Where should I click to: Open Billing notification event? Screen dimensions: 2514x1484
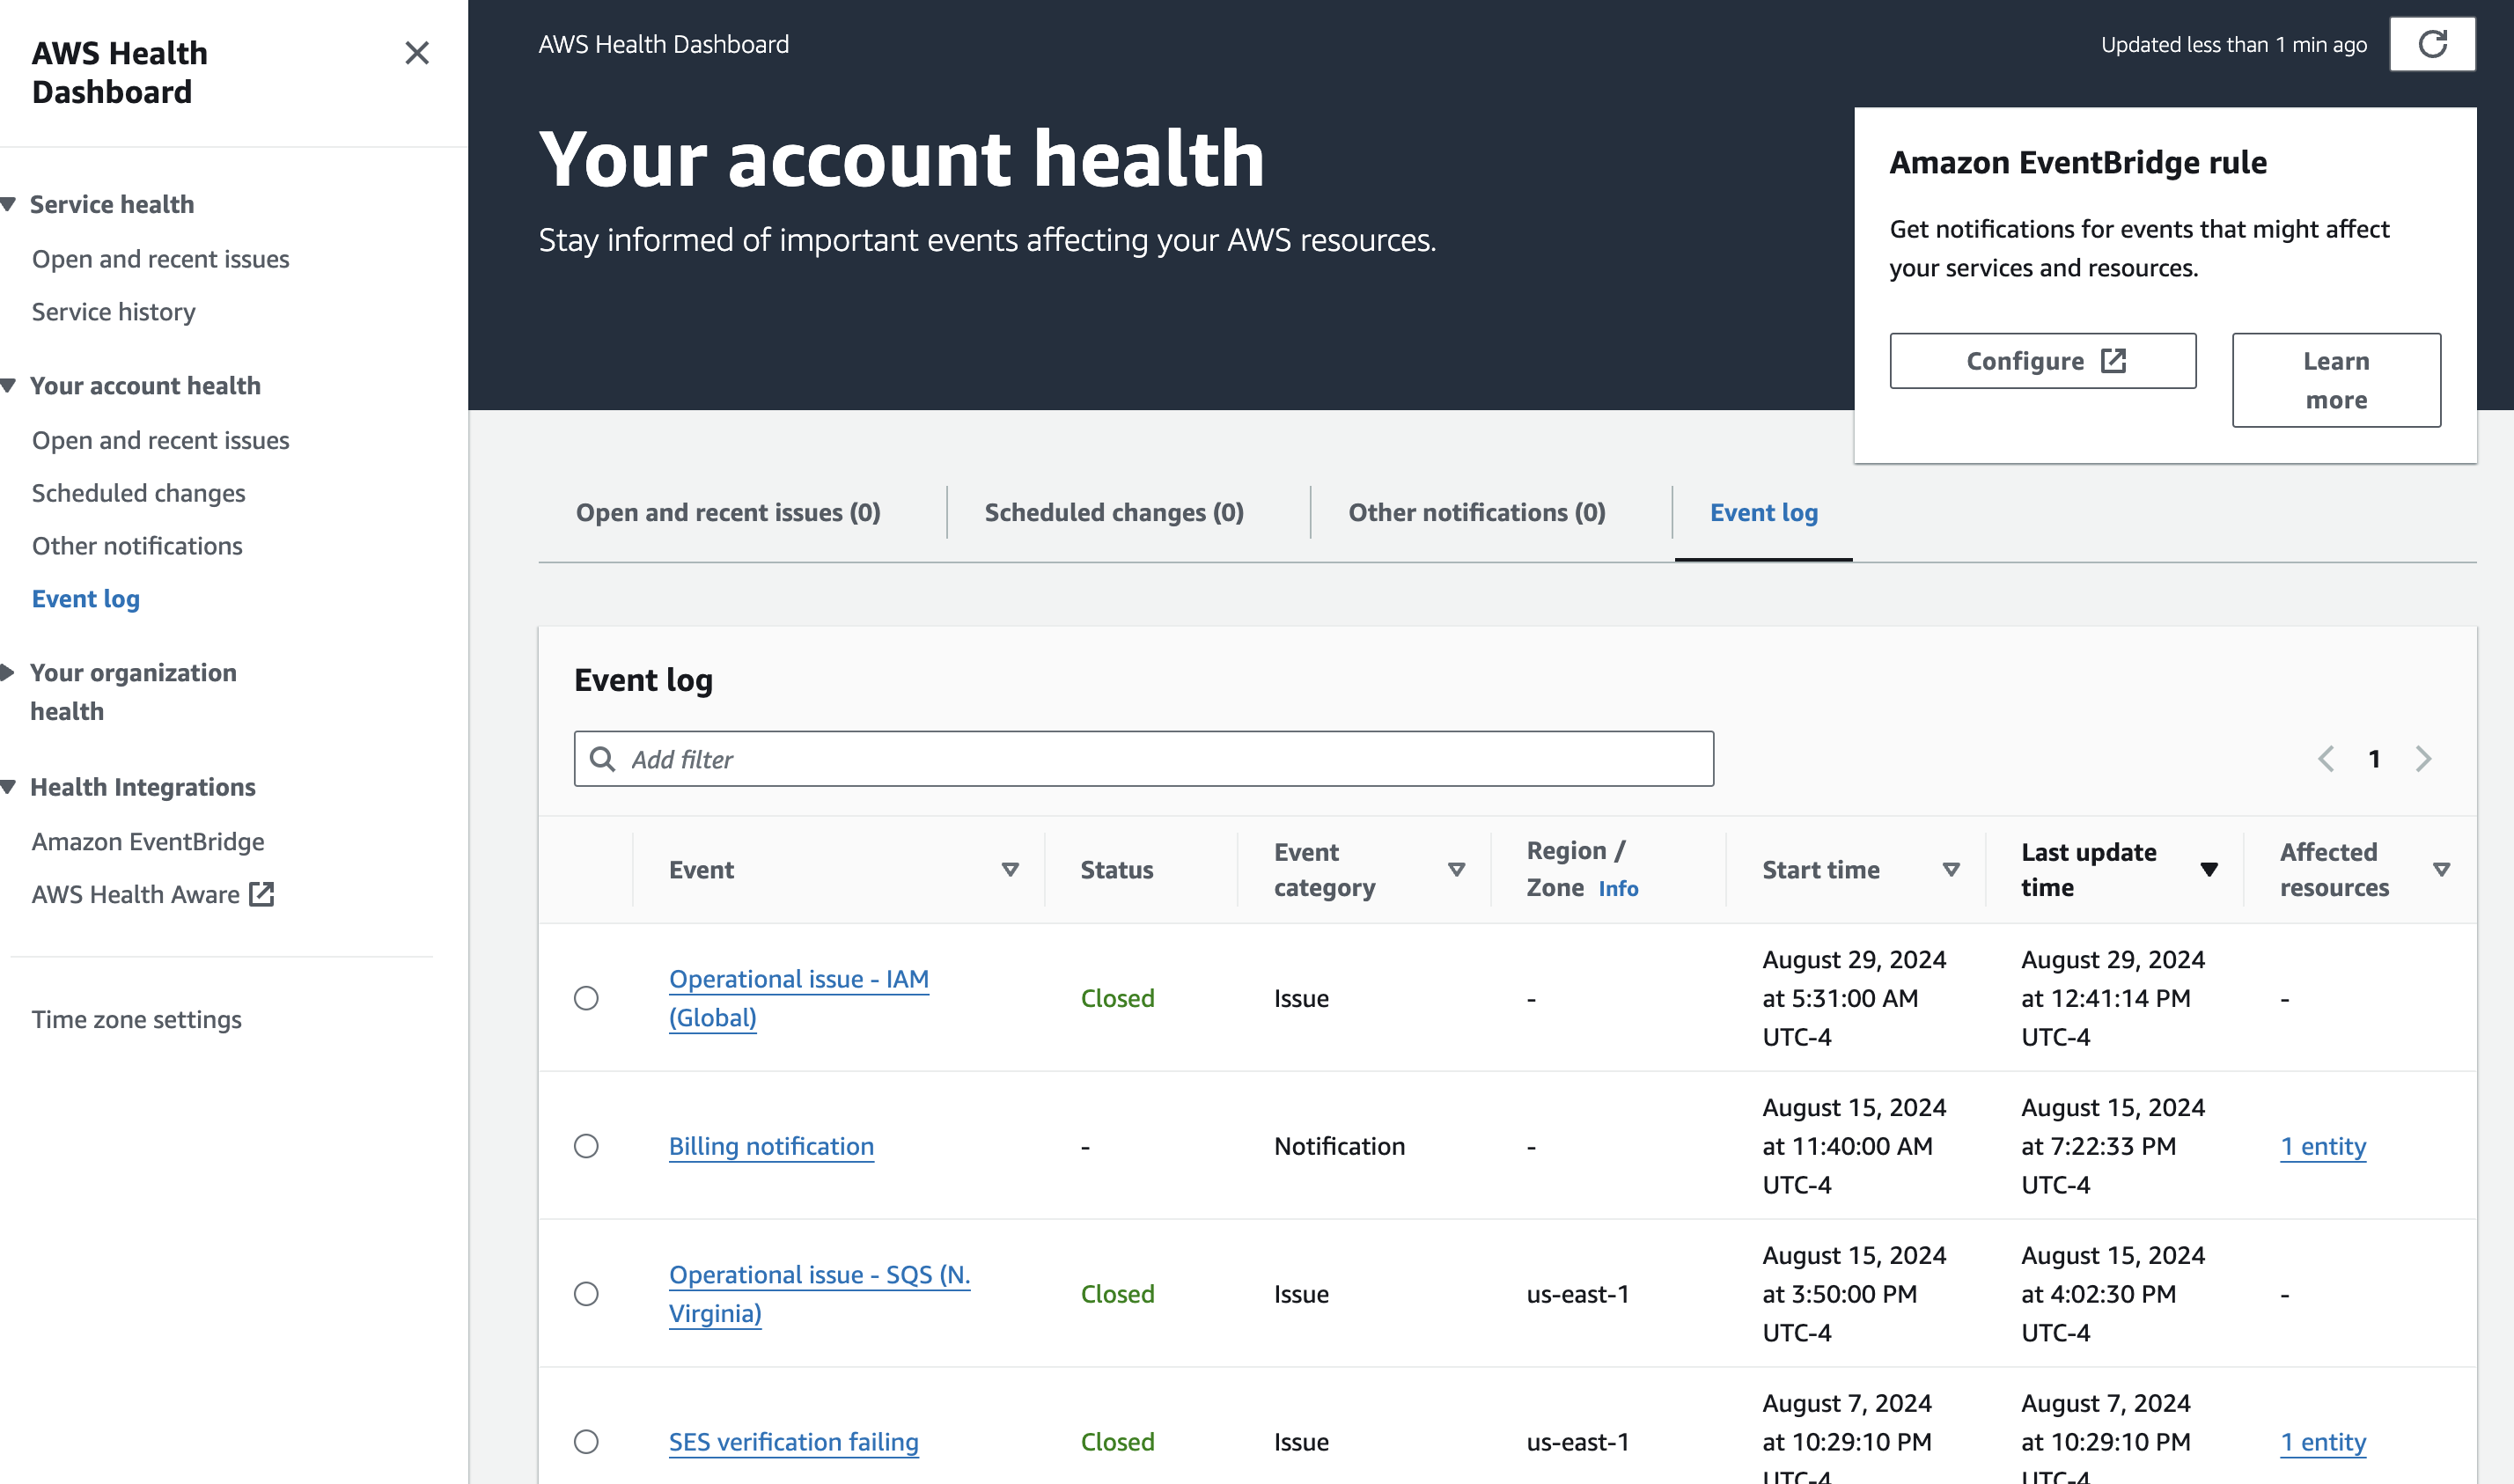tap(771, 1146)
